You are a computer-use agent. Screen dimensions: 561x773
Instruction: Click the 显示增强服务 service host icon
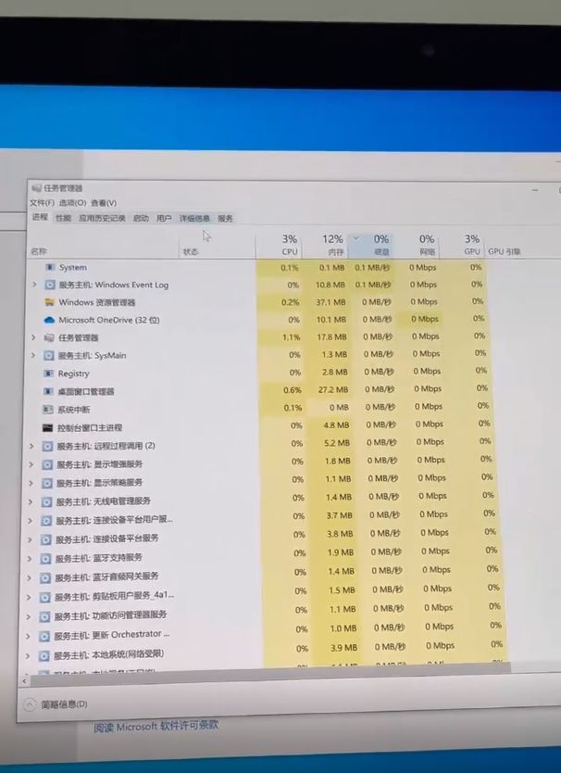(47, 464)
